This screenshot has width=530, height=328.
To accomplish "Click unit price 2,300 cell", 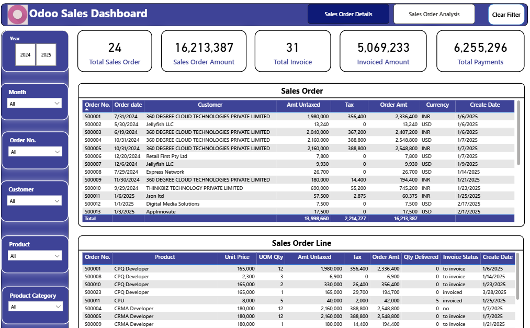I will tap(249, 276).
